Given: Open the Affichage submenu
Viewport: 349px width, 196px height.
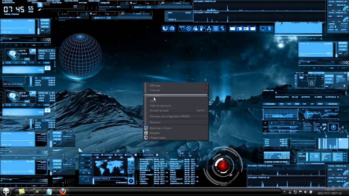Looking at the screenshot, I should click(176, 85).
